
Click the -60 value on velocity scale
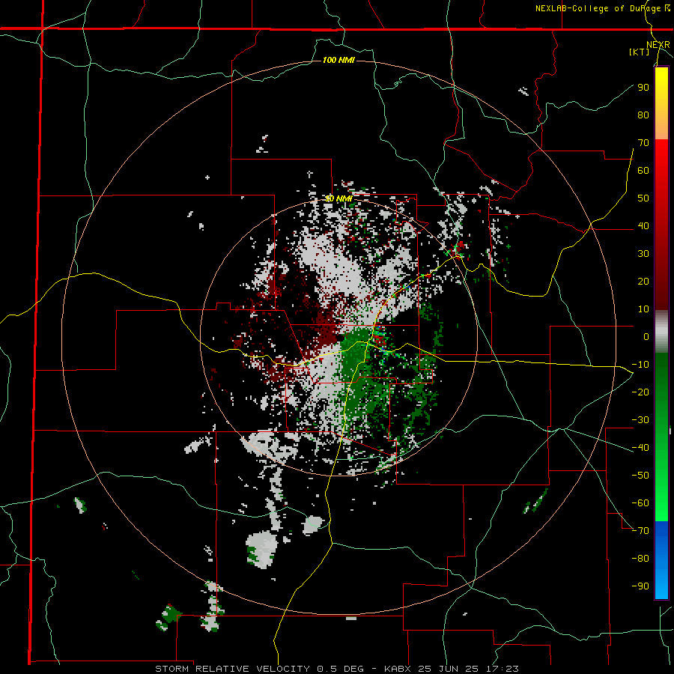(640, 503)
